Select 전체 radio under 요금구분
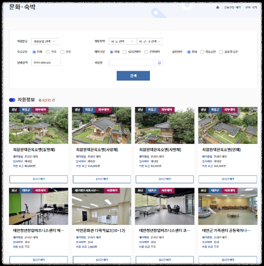Image resolution: width=264 pixels, height=266 pixels. tap(34, 52)
